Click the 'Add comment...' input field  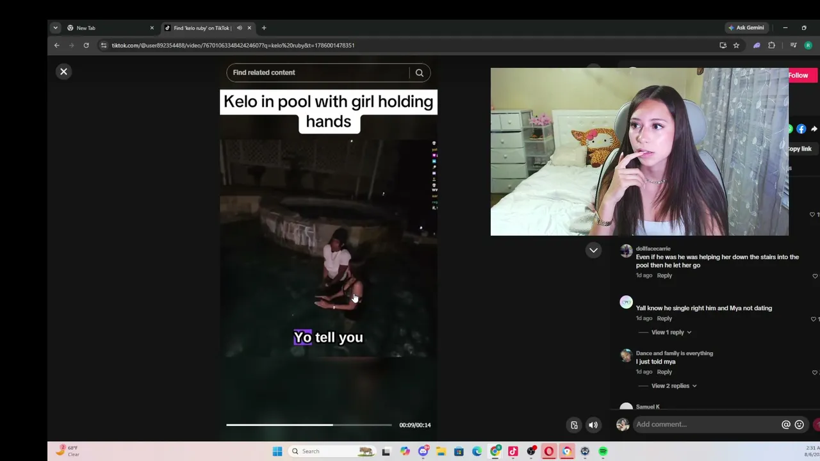point(705,425)
